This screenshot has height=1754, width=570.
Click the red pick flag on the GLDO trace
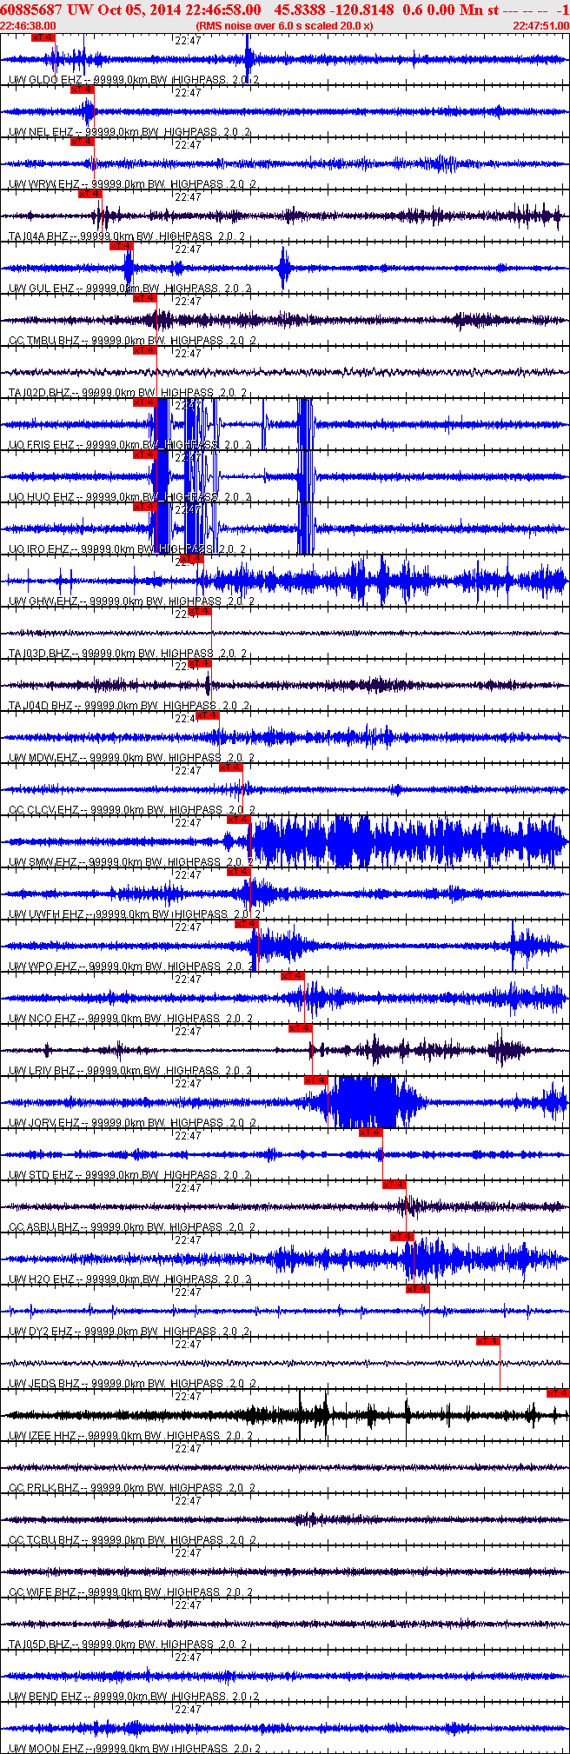pos(43,37)
